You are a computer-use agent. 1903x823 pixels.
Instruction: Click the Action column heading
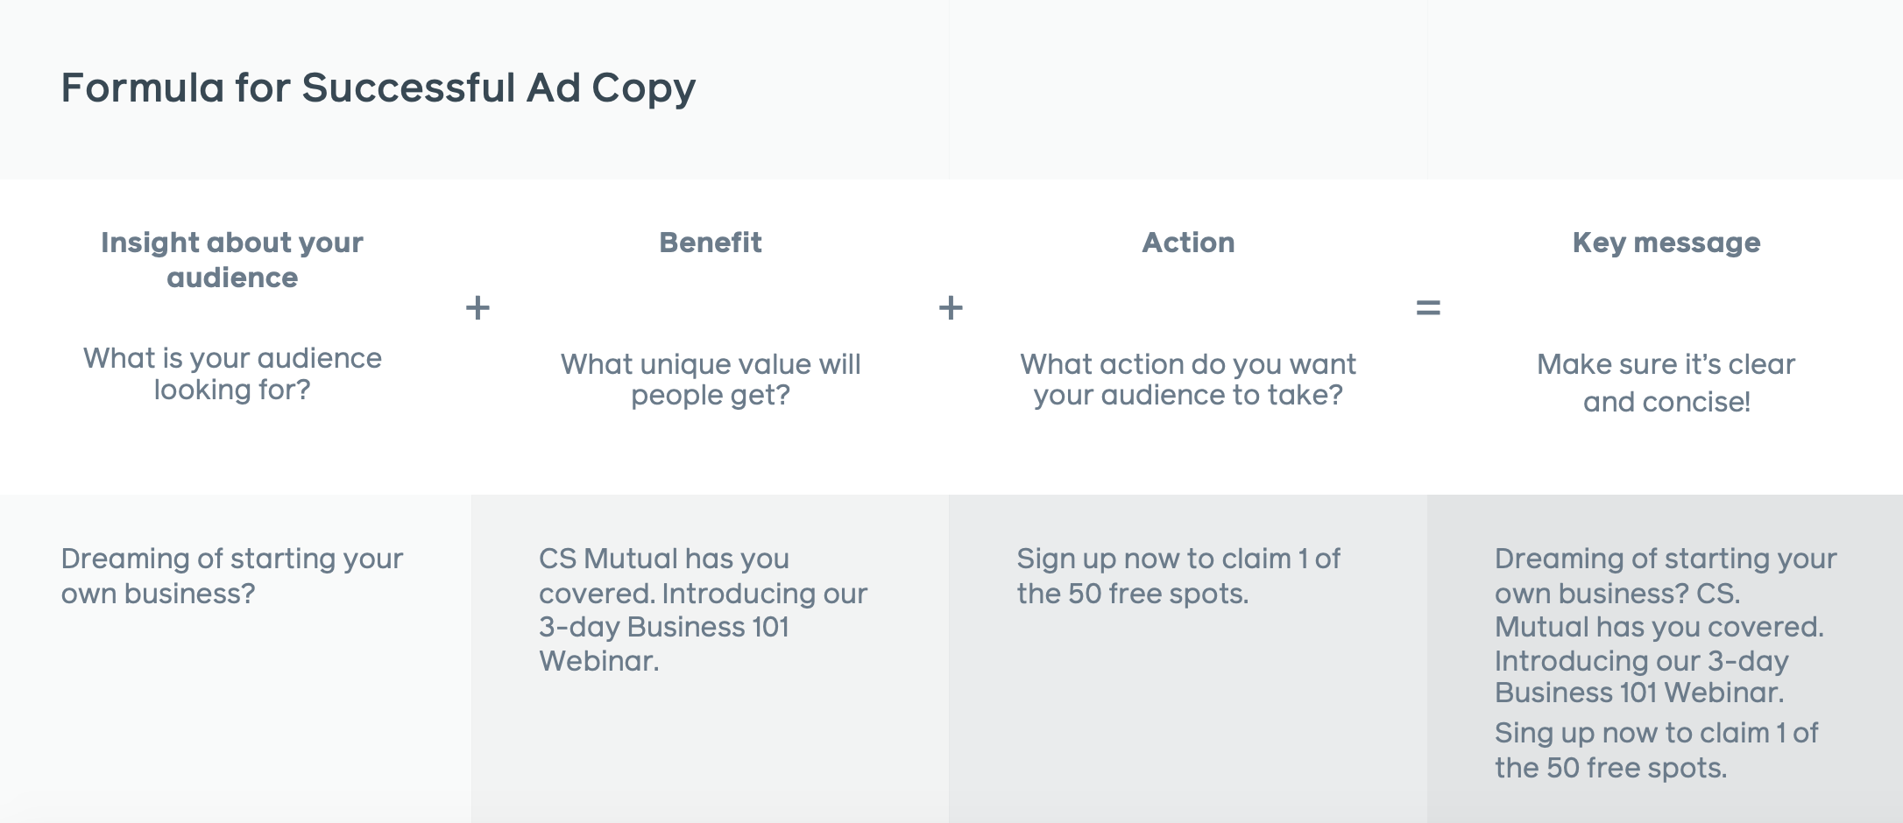tap(1188, 243)
